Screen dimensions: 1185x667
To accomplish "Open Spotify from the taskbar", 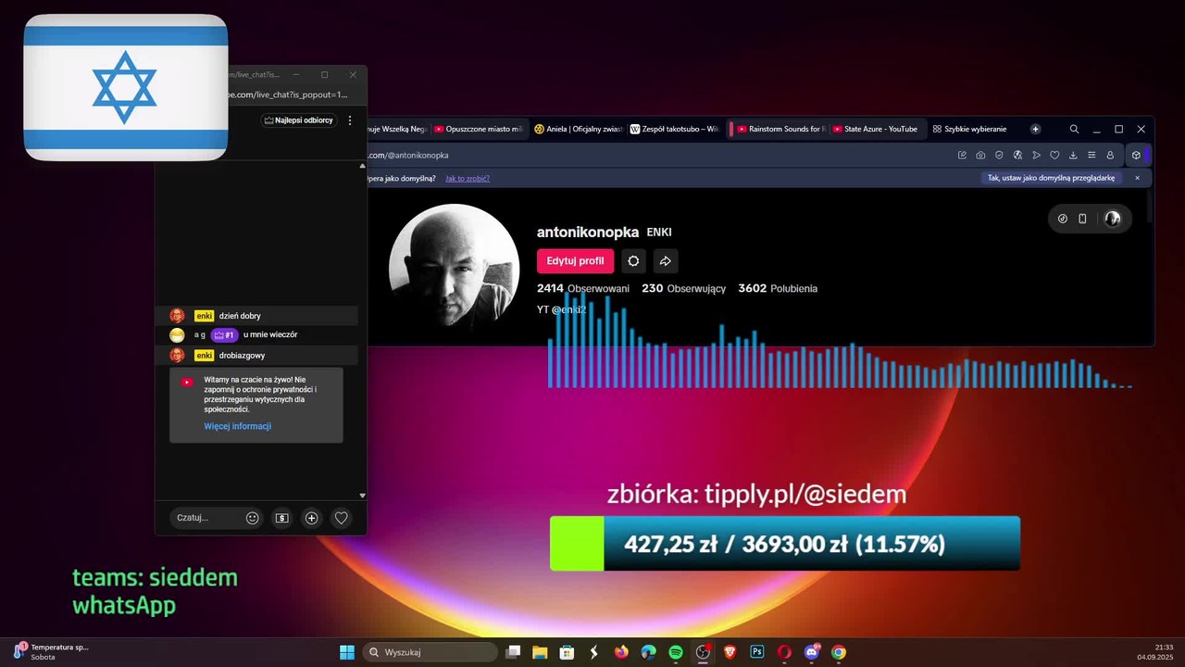I will [676, 652].
